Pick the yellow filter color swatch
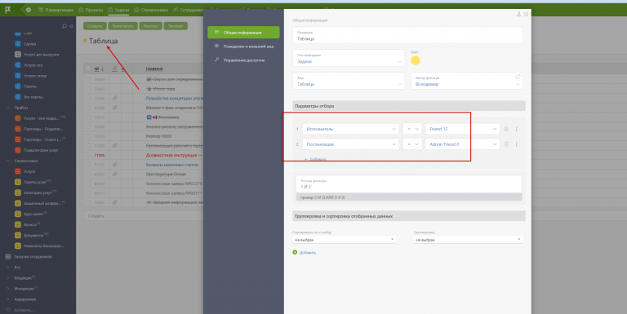Screen dimensions: 627x314 (415, 60)
